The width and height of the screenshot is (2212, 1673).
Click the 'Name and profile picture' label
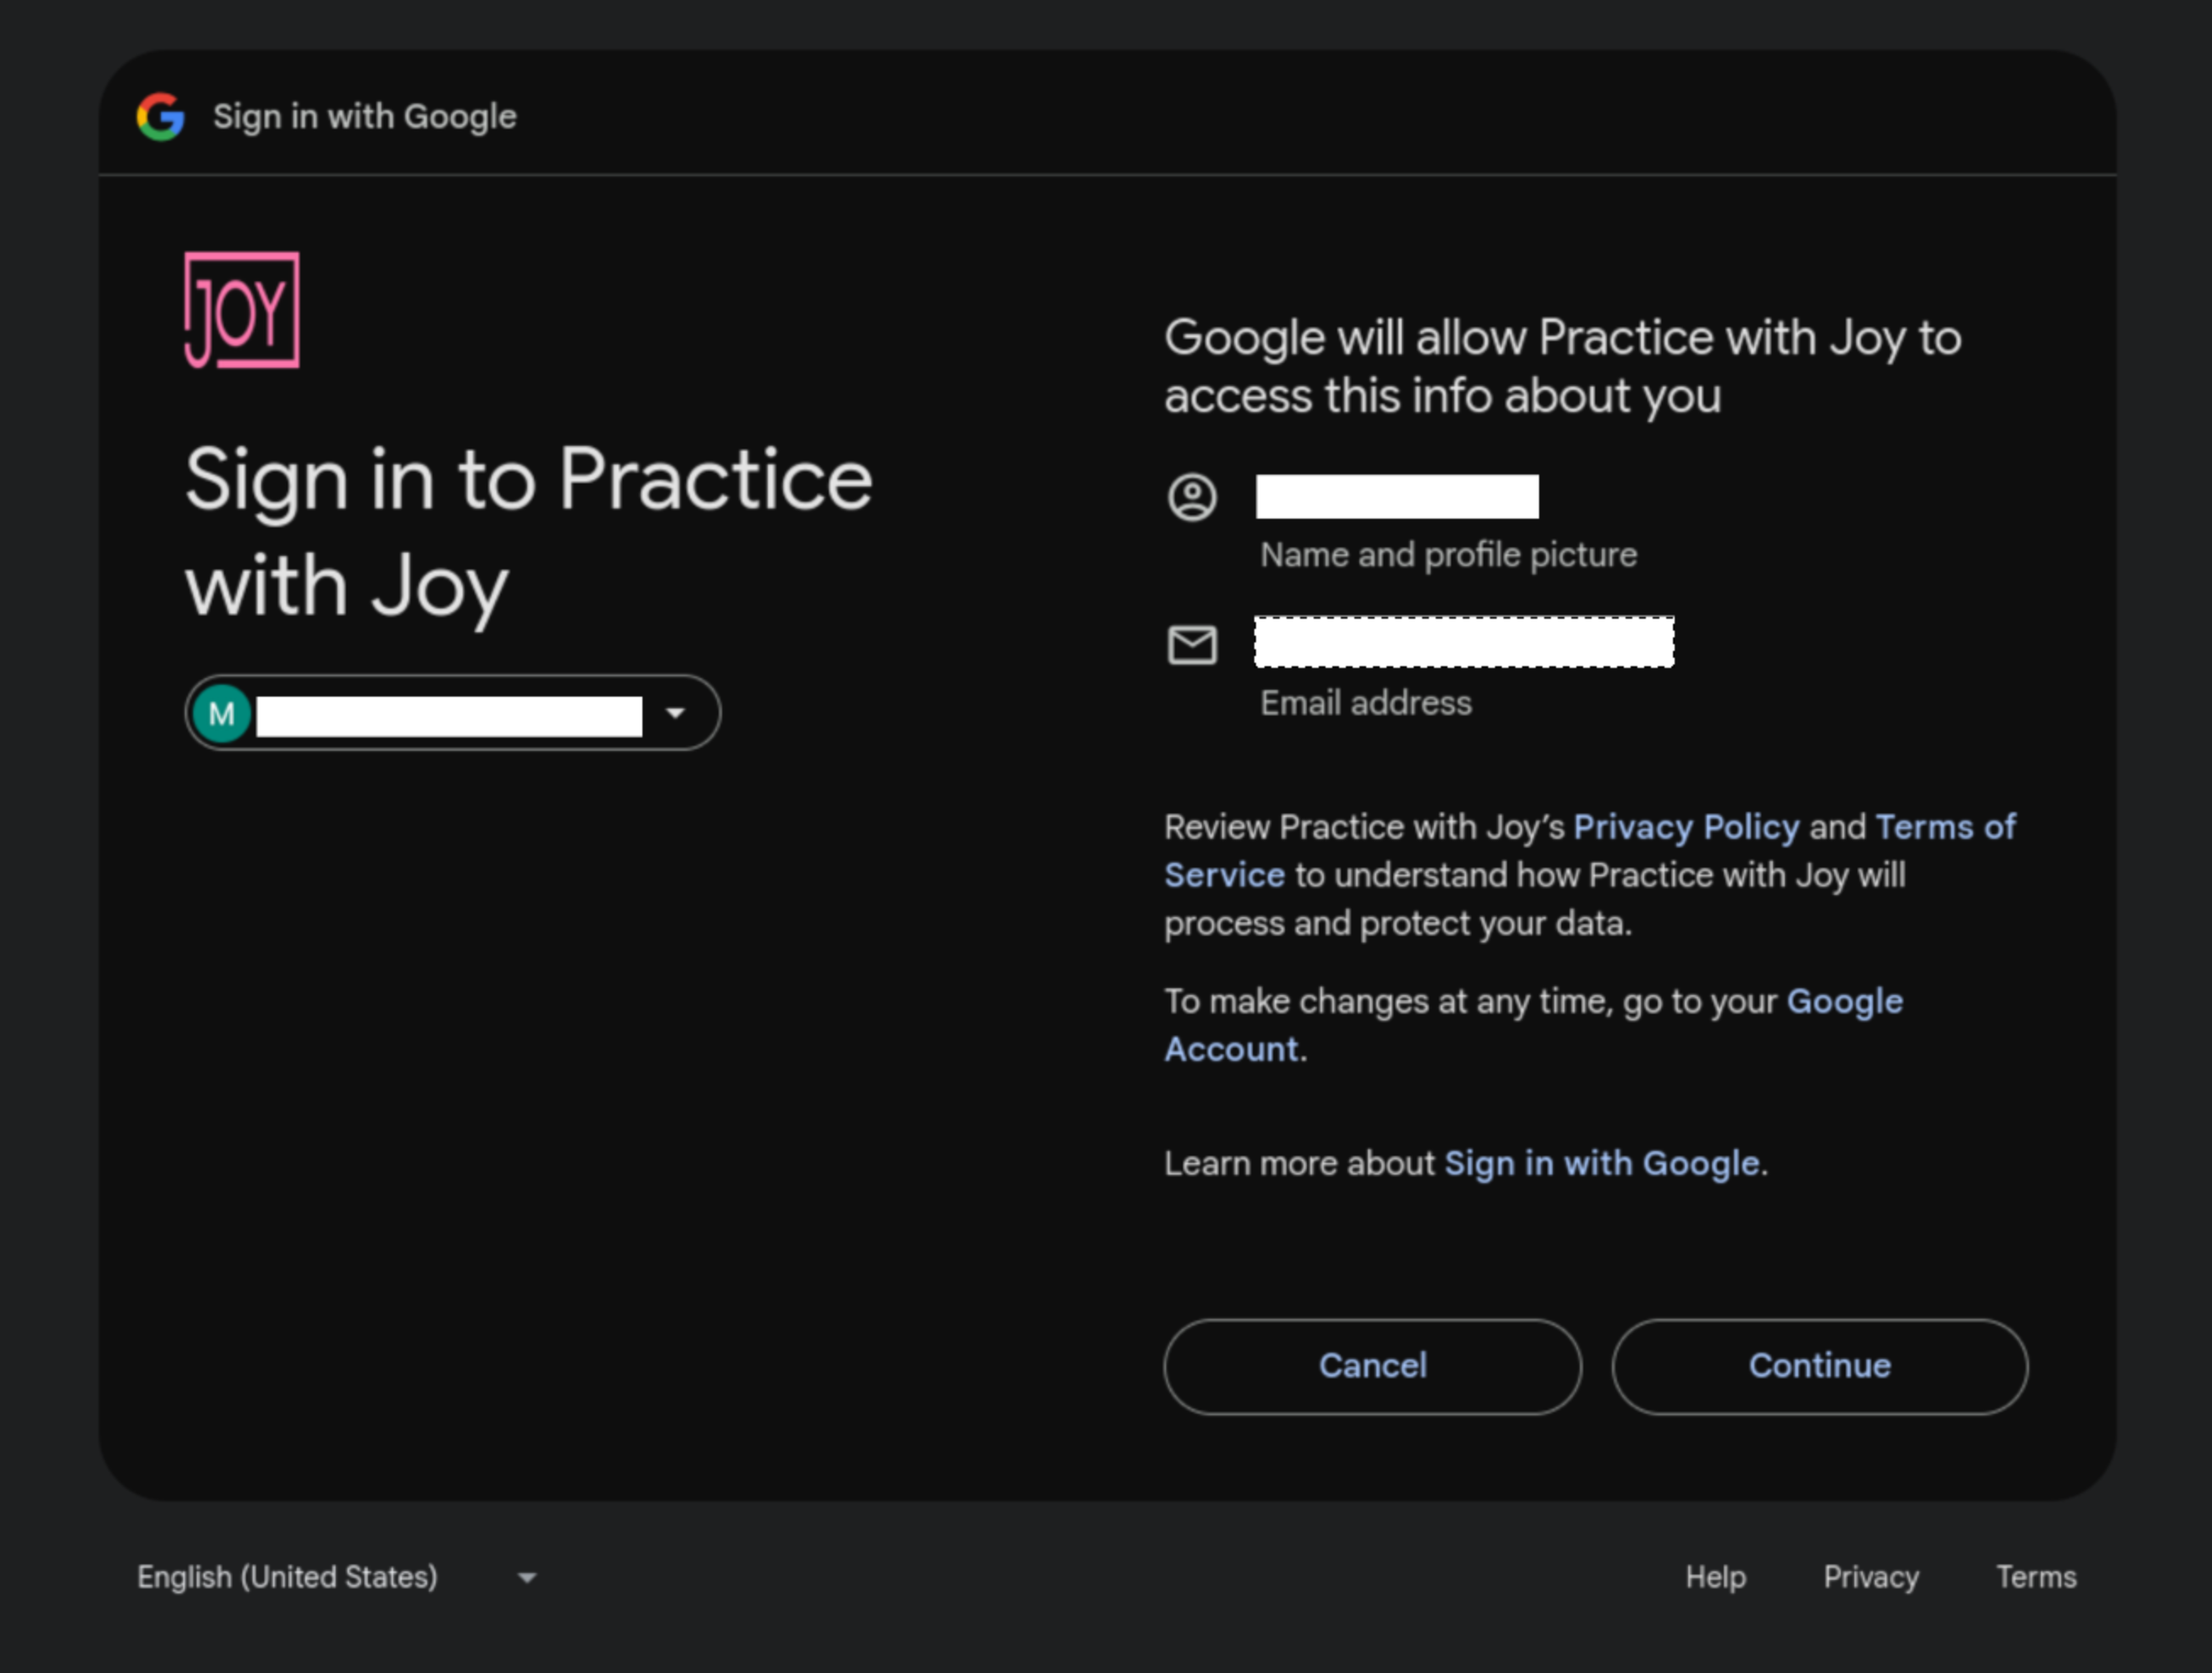[1448, 555]
